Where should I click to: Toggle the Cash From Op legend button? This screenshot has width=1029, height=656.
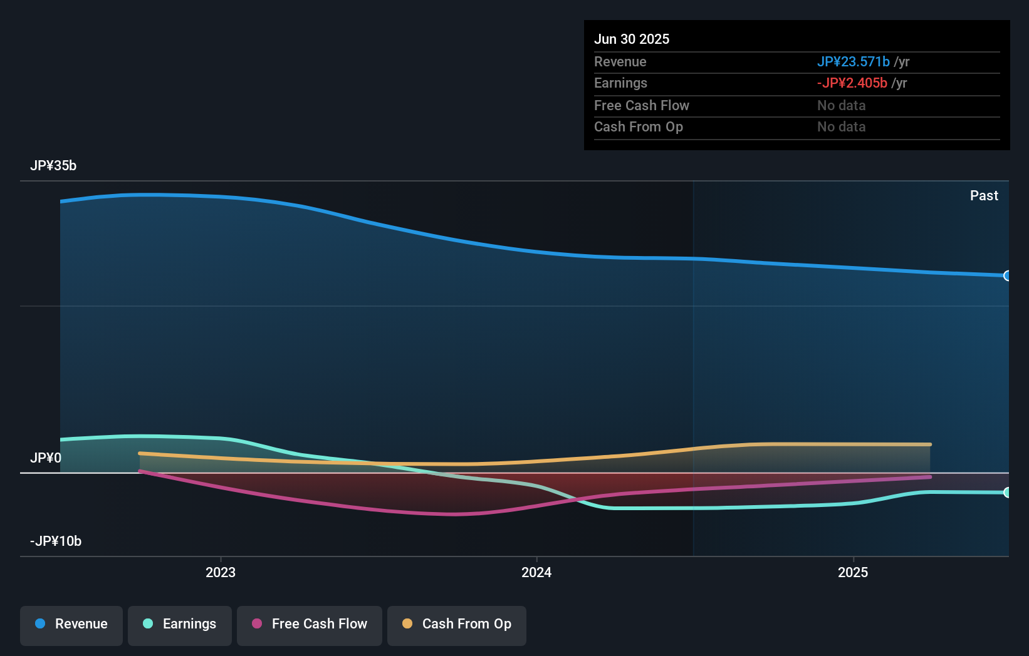[x=457, y=625]
